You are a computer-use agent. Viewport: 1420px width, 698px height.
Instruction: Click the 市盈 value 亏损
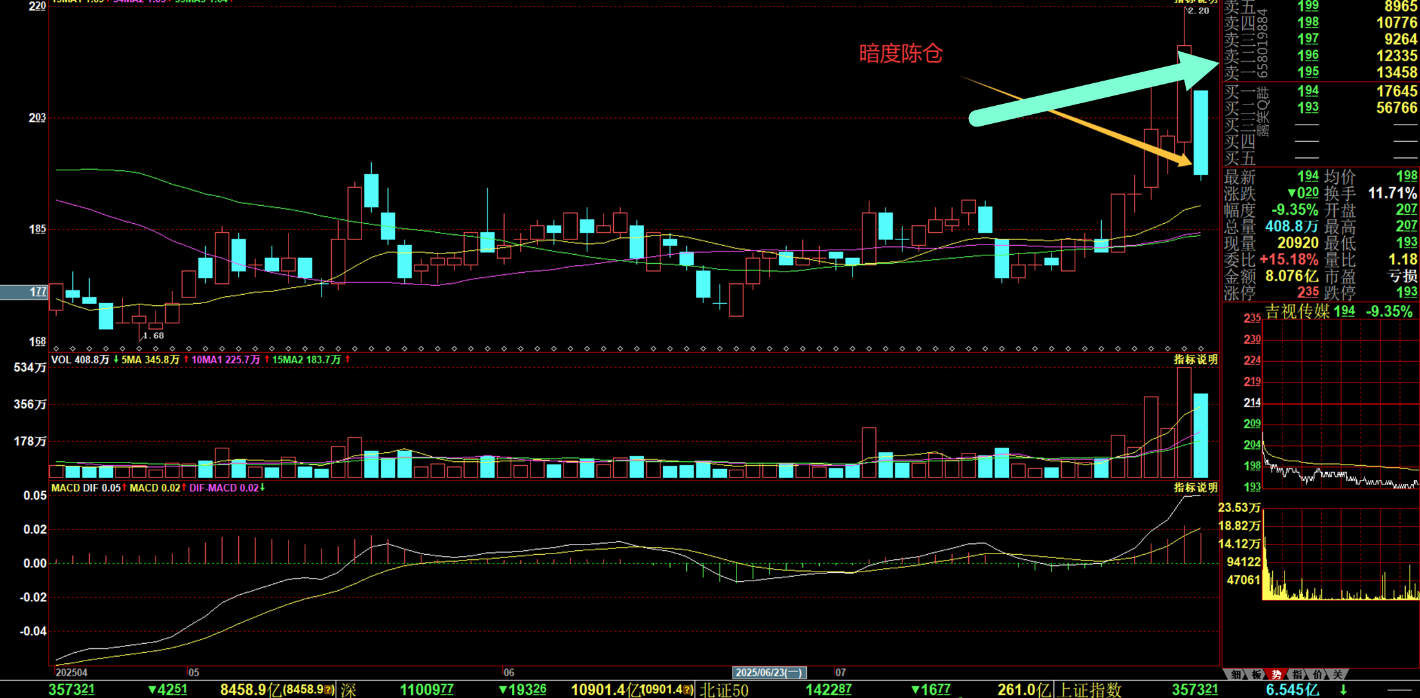(x=1403, y=276)
